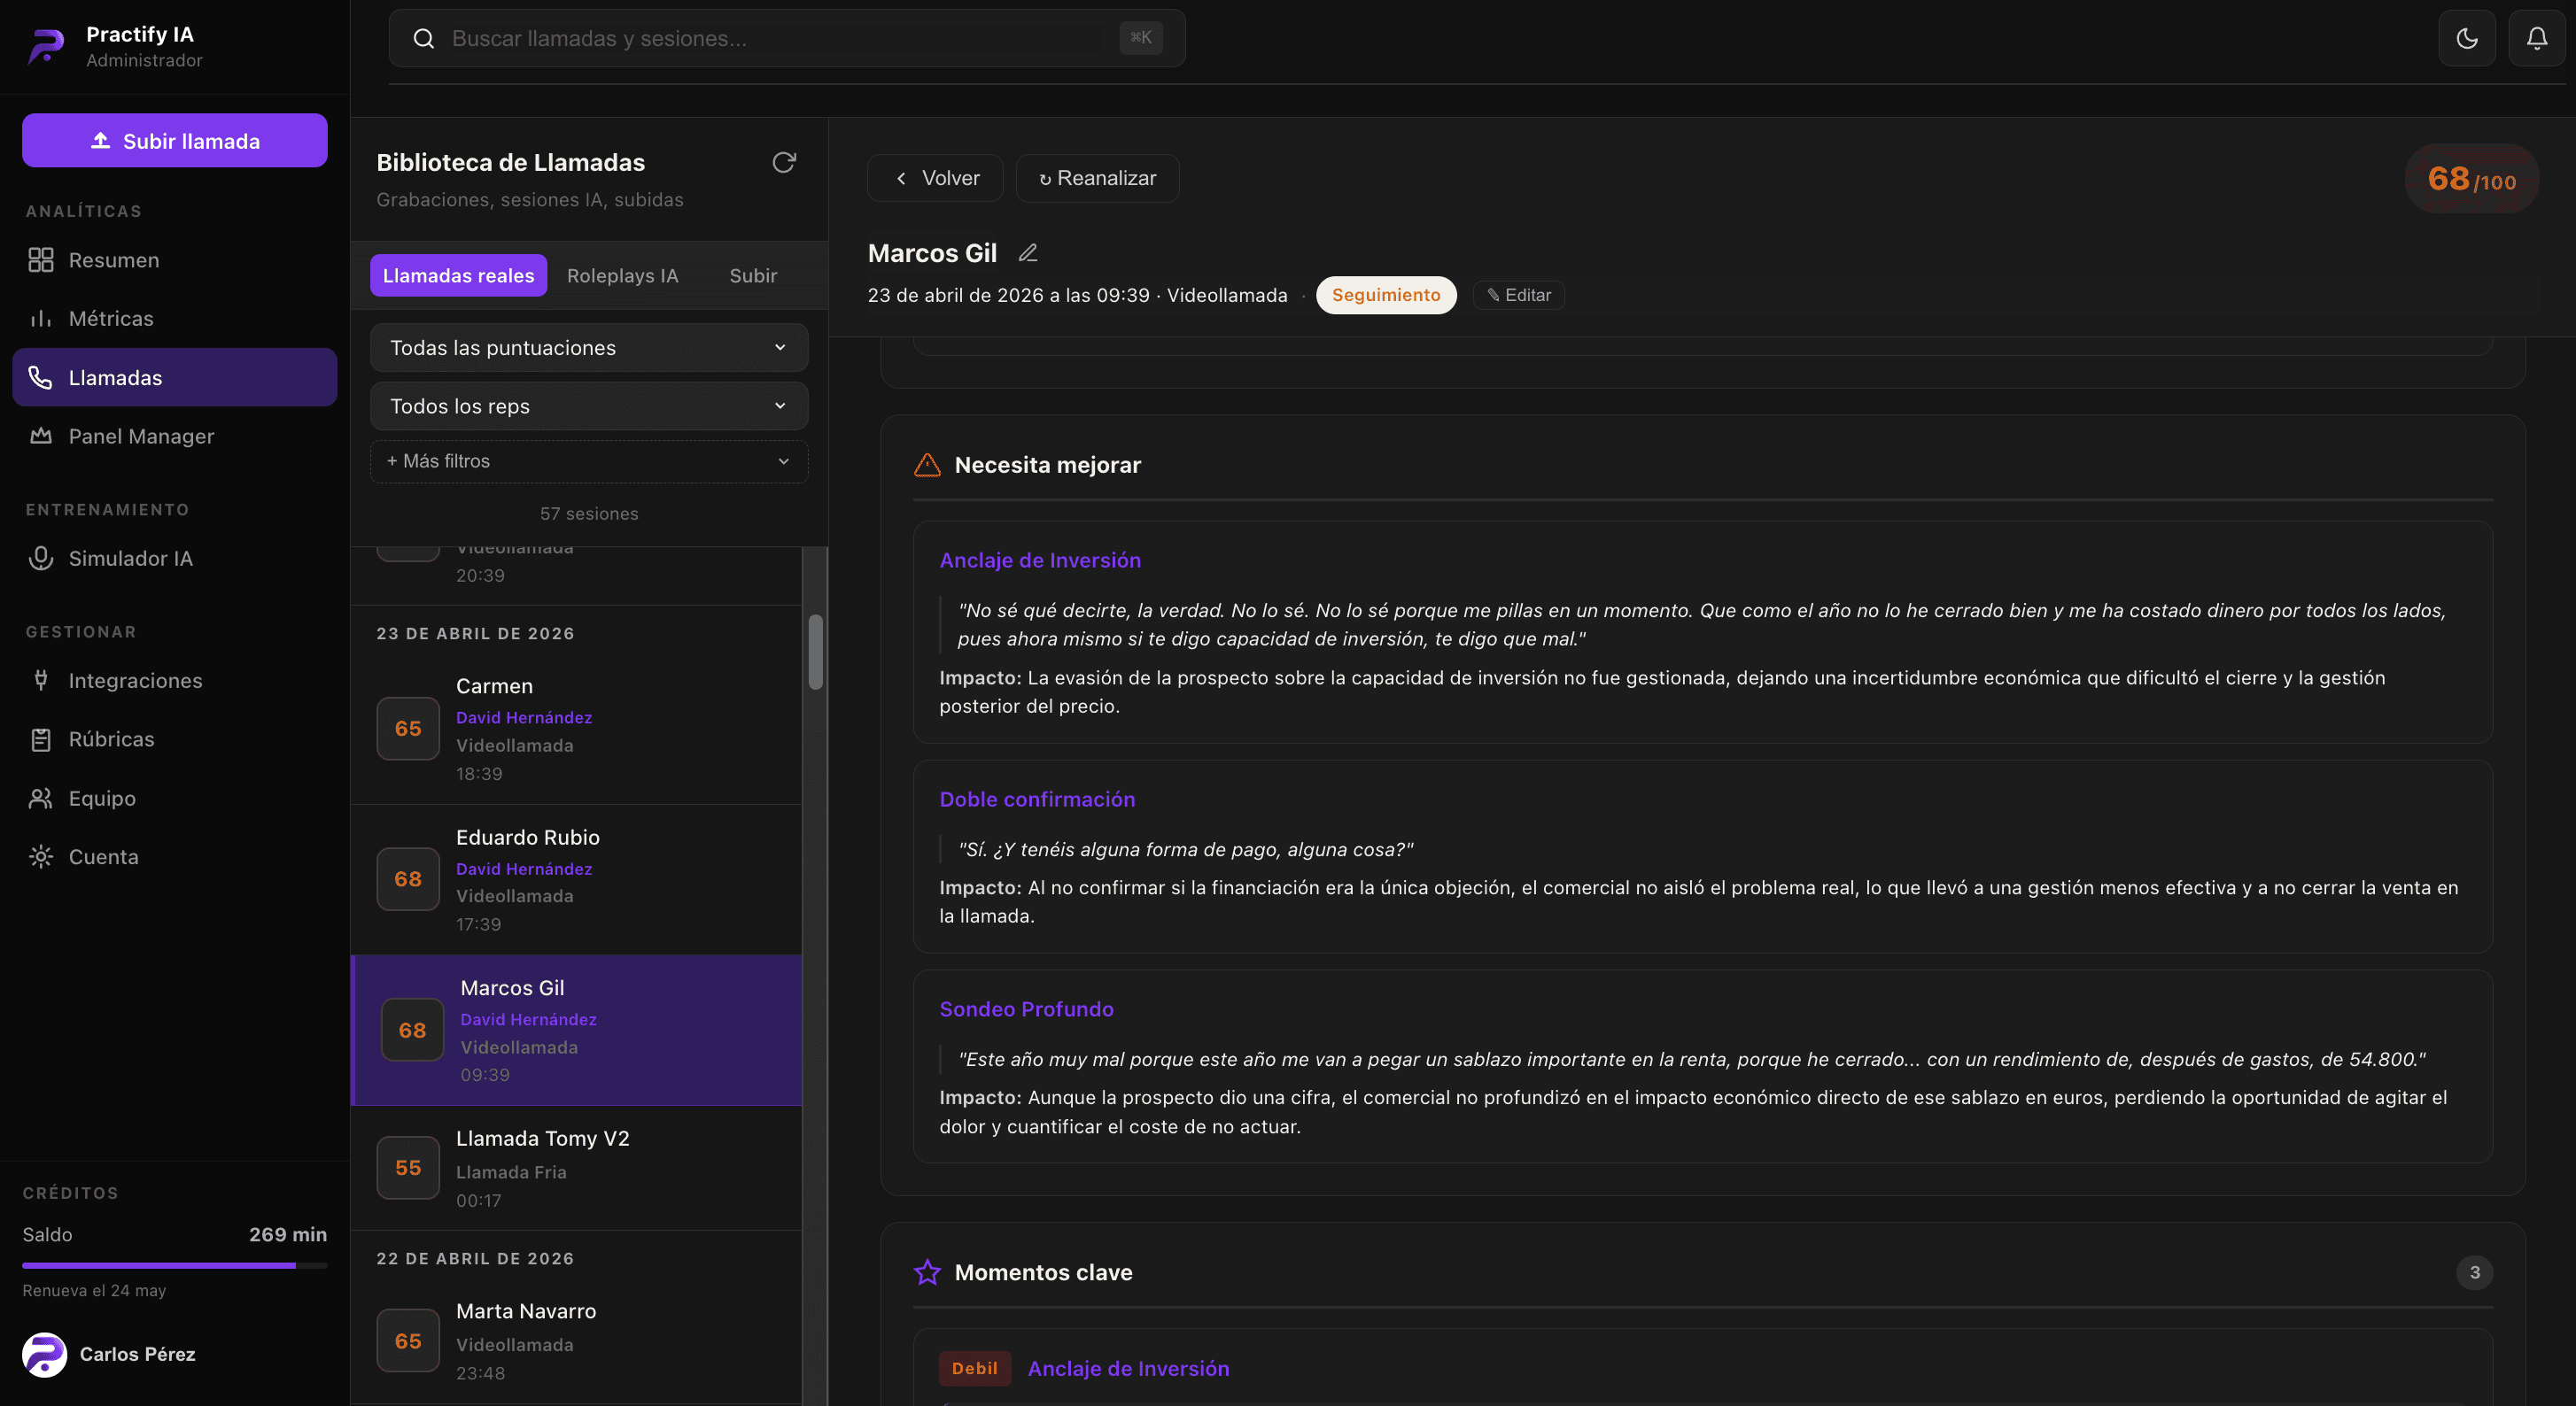Click the Momentos clave count badge 3
The height and width of the screenshot is (1406, 2576).
(2475, 1273)
